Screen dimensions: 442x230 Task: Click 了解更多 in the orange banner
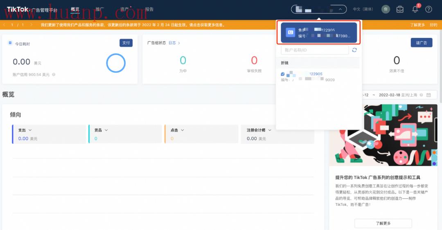coord(417,25)
